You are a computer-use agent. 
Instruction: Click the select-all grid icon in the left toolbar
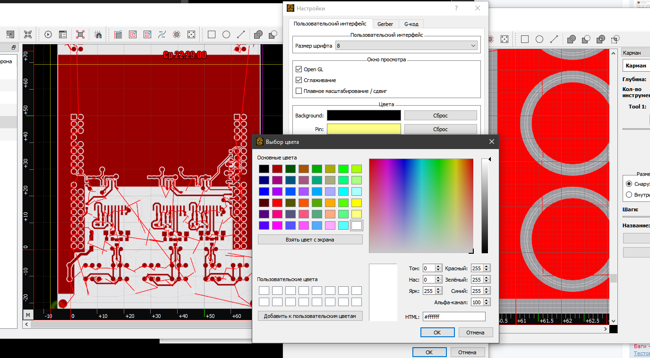pyautogui.click(x=28, y=34)
